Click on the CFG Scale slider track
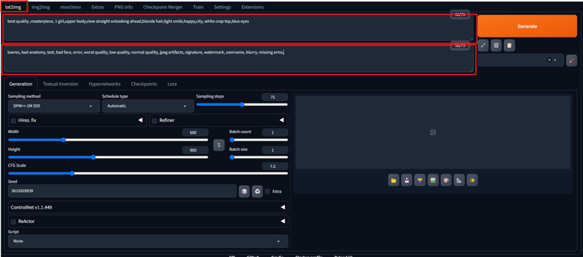This screenshot has height=257, width=583. [148, 173]
